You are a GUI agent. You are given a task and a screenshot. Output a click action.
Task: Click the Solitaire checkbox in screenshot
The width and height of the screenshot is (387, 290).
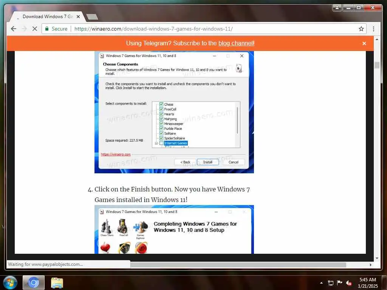[161, 133]
